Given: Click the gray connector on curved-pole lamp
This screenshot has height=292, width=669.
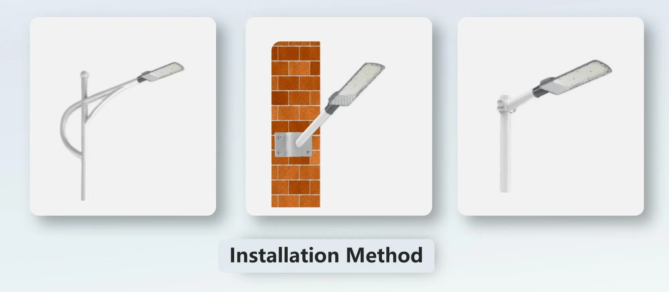Looking at the screenshot, I should (x=142, y=77).
